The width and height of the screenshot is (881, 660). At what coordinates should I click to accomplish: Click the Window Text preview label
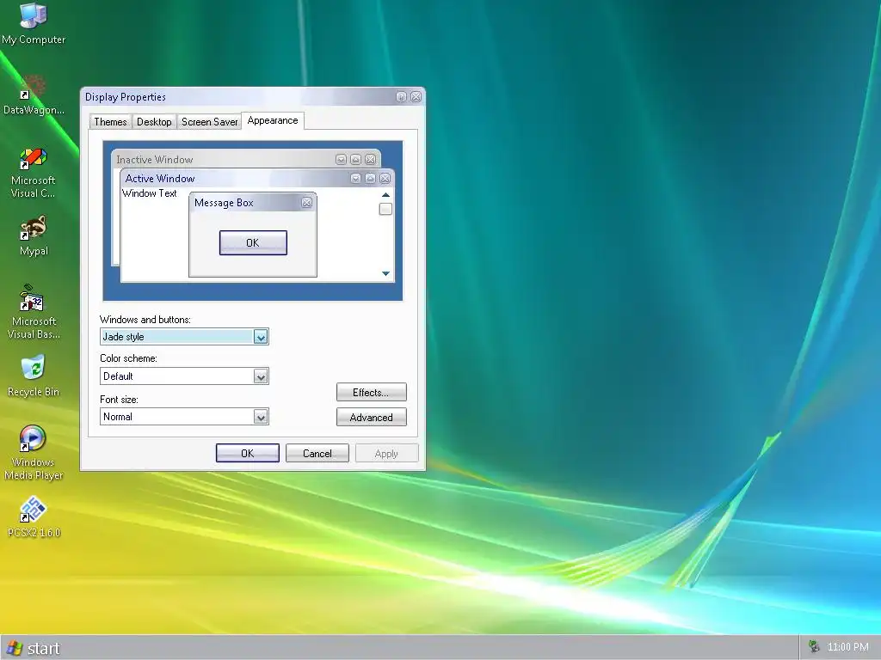click(150, 193)
